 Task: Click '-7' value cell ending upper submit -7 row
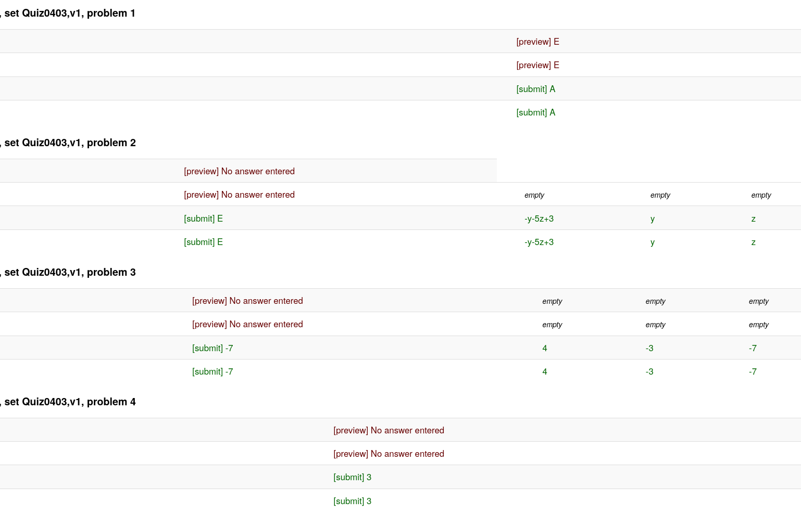click(x=753, y=348)
